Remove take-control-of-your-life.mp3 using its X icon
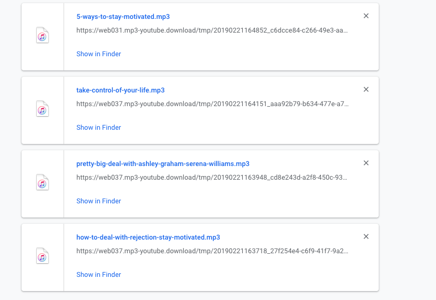This screenshot has height=300, width=436. [366, 90]
